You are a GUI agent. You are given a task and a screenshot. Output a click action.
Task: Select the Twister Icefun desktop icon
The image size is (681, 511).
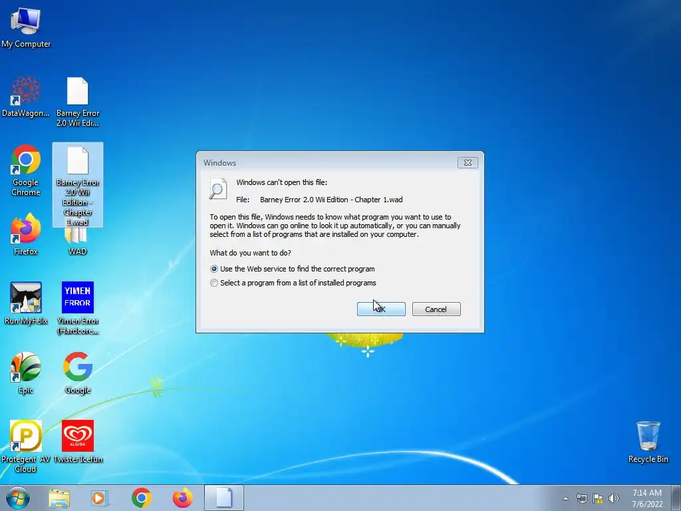click(78, 442)
